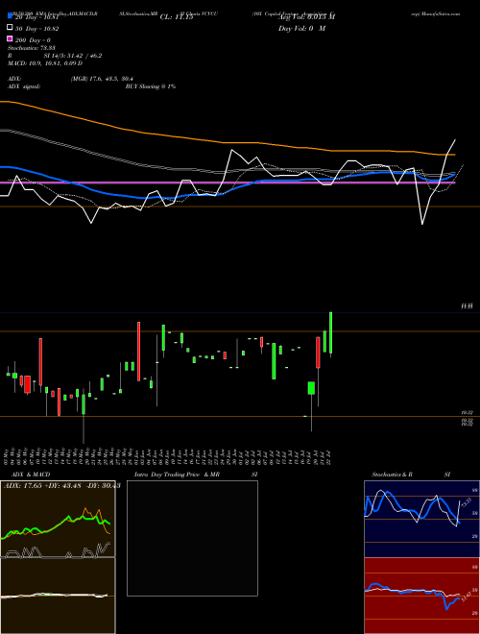Open the MACD sub-chart below the ADX panel
Image resolution: width=480 pixels, height=634 pixels.
58,596
